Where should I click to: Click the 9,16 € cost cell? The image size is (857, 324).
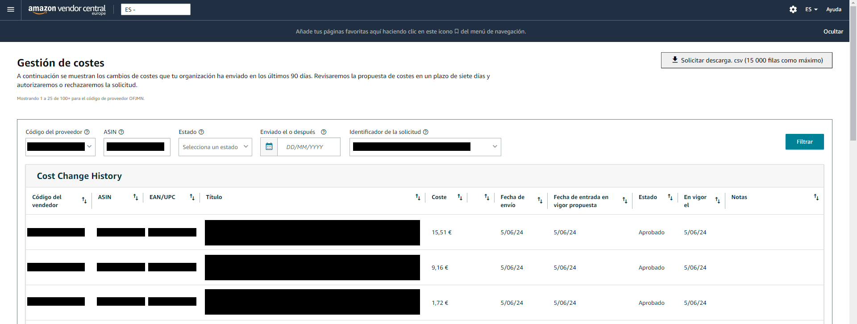click(440, 268)
